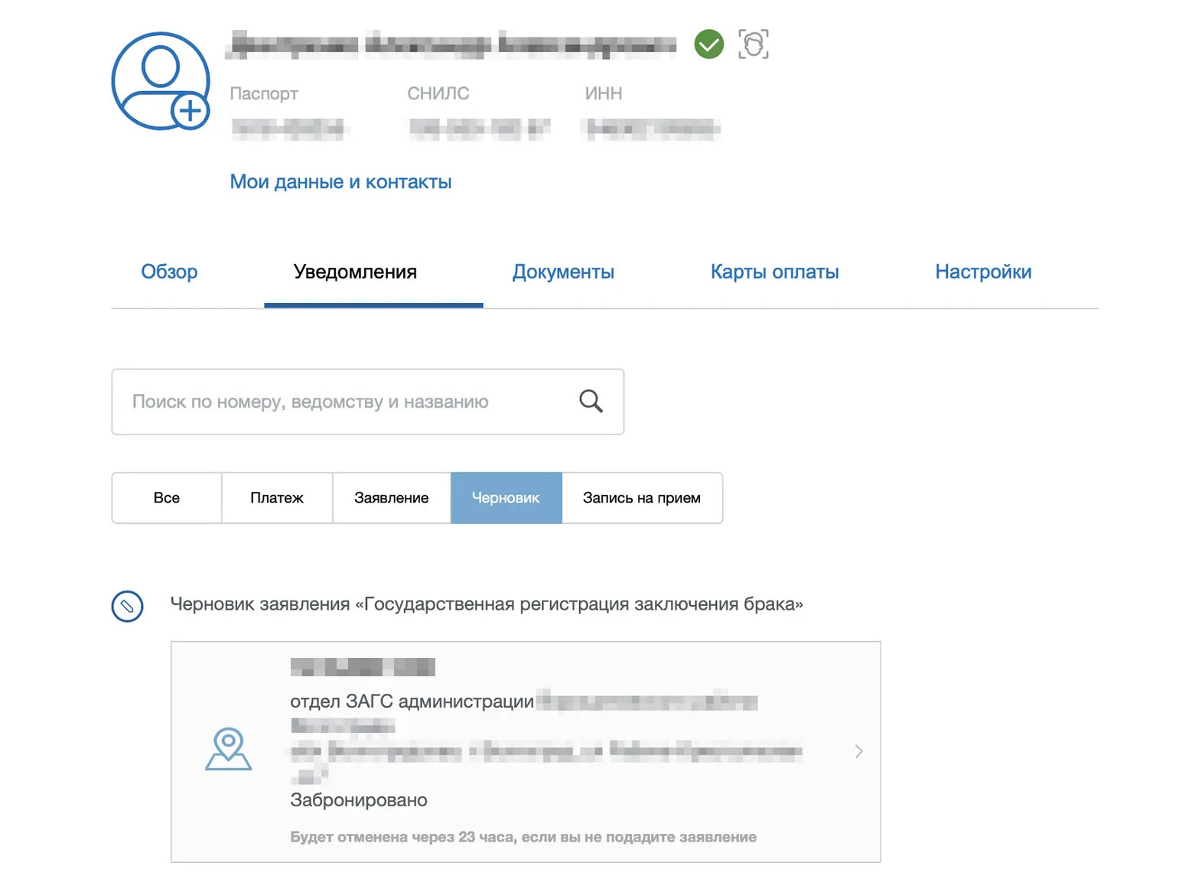This screenshot has height=892, width=1195.
Task: Filter notifications by Платеж
Action: coord(277,498)
